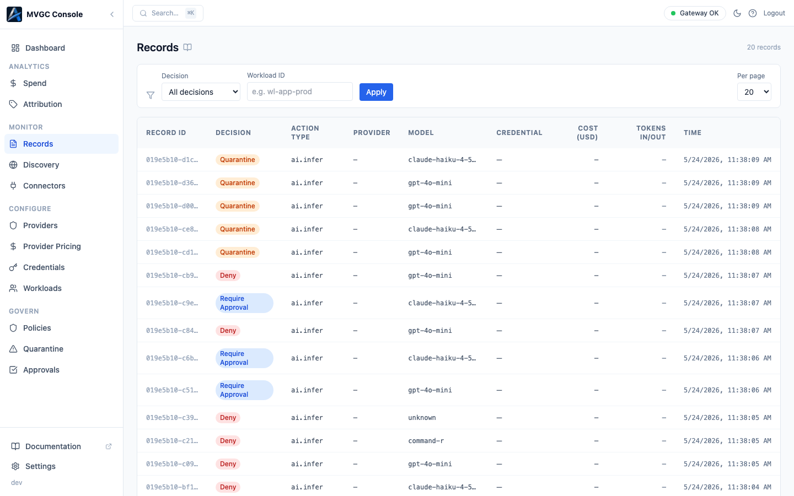This screenshot has height=496, width=794.
Task: Open the Settings link in sidebar
Action: click(x=61, y=466)
